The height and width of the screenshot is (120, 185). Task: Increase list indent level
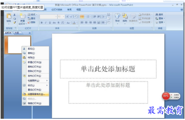tap(98, 17)
